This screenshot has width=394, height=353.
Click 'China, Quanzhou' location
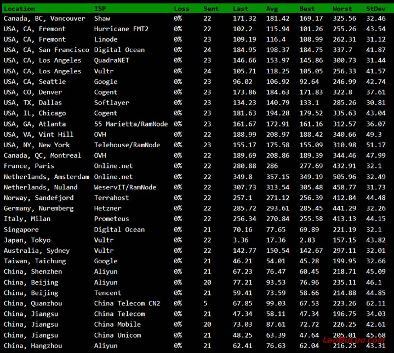coord(33,304)
